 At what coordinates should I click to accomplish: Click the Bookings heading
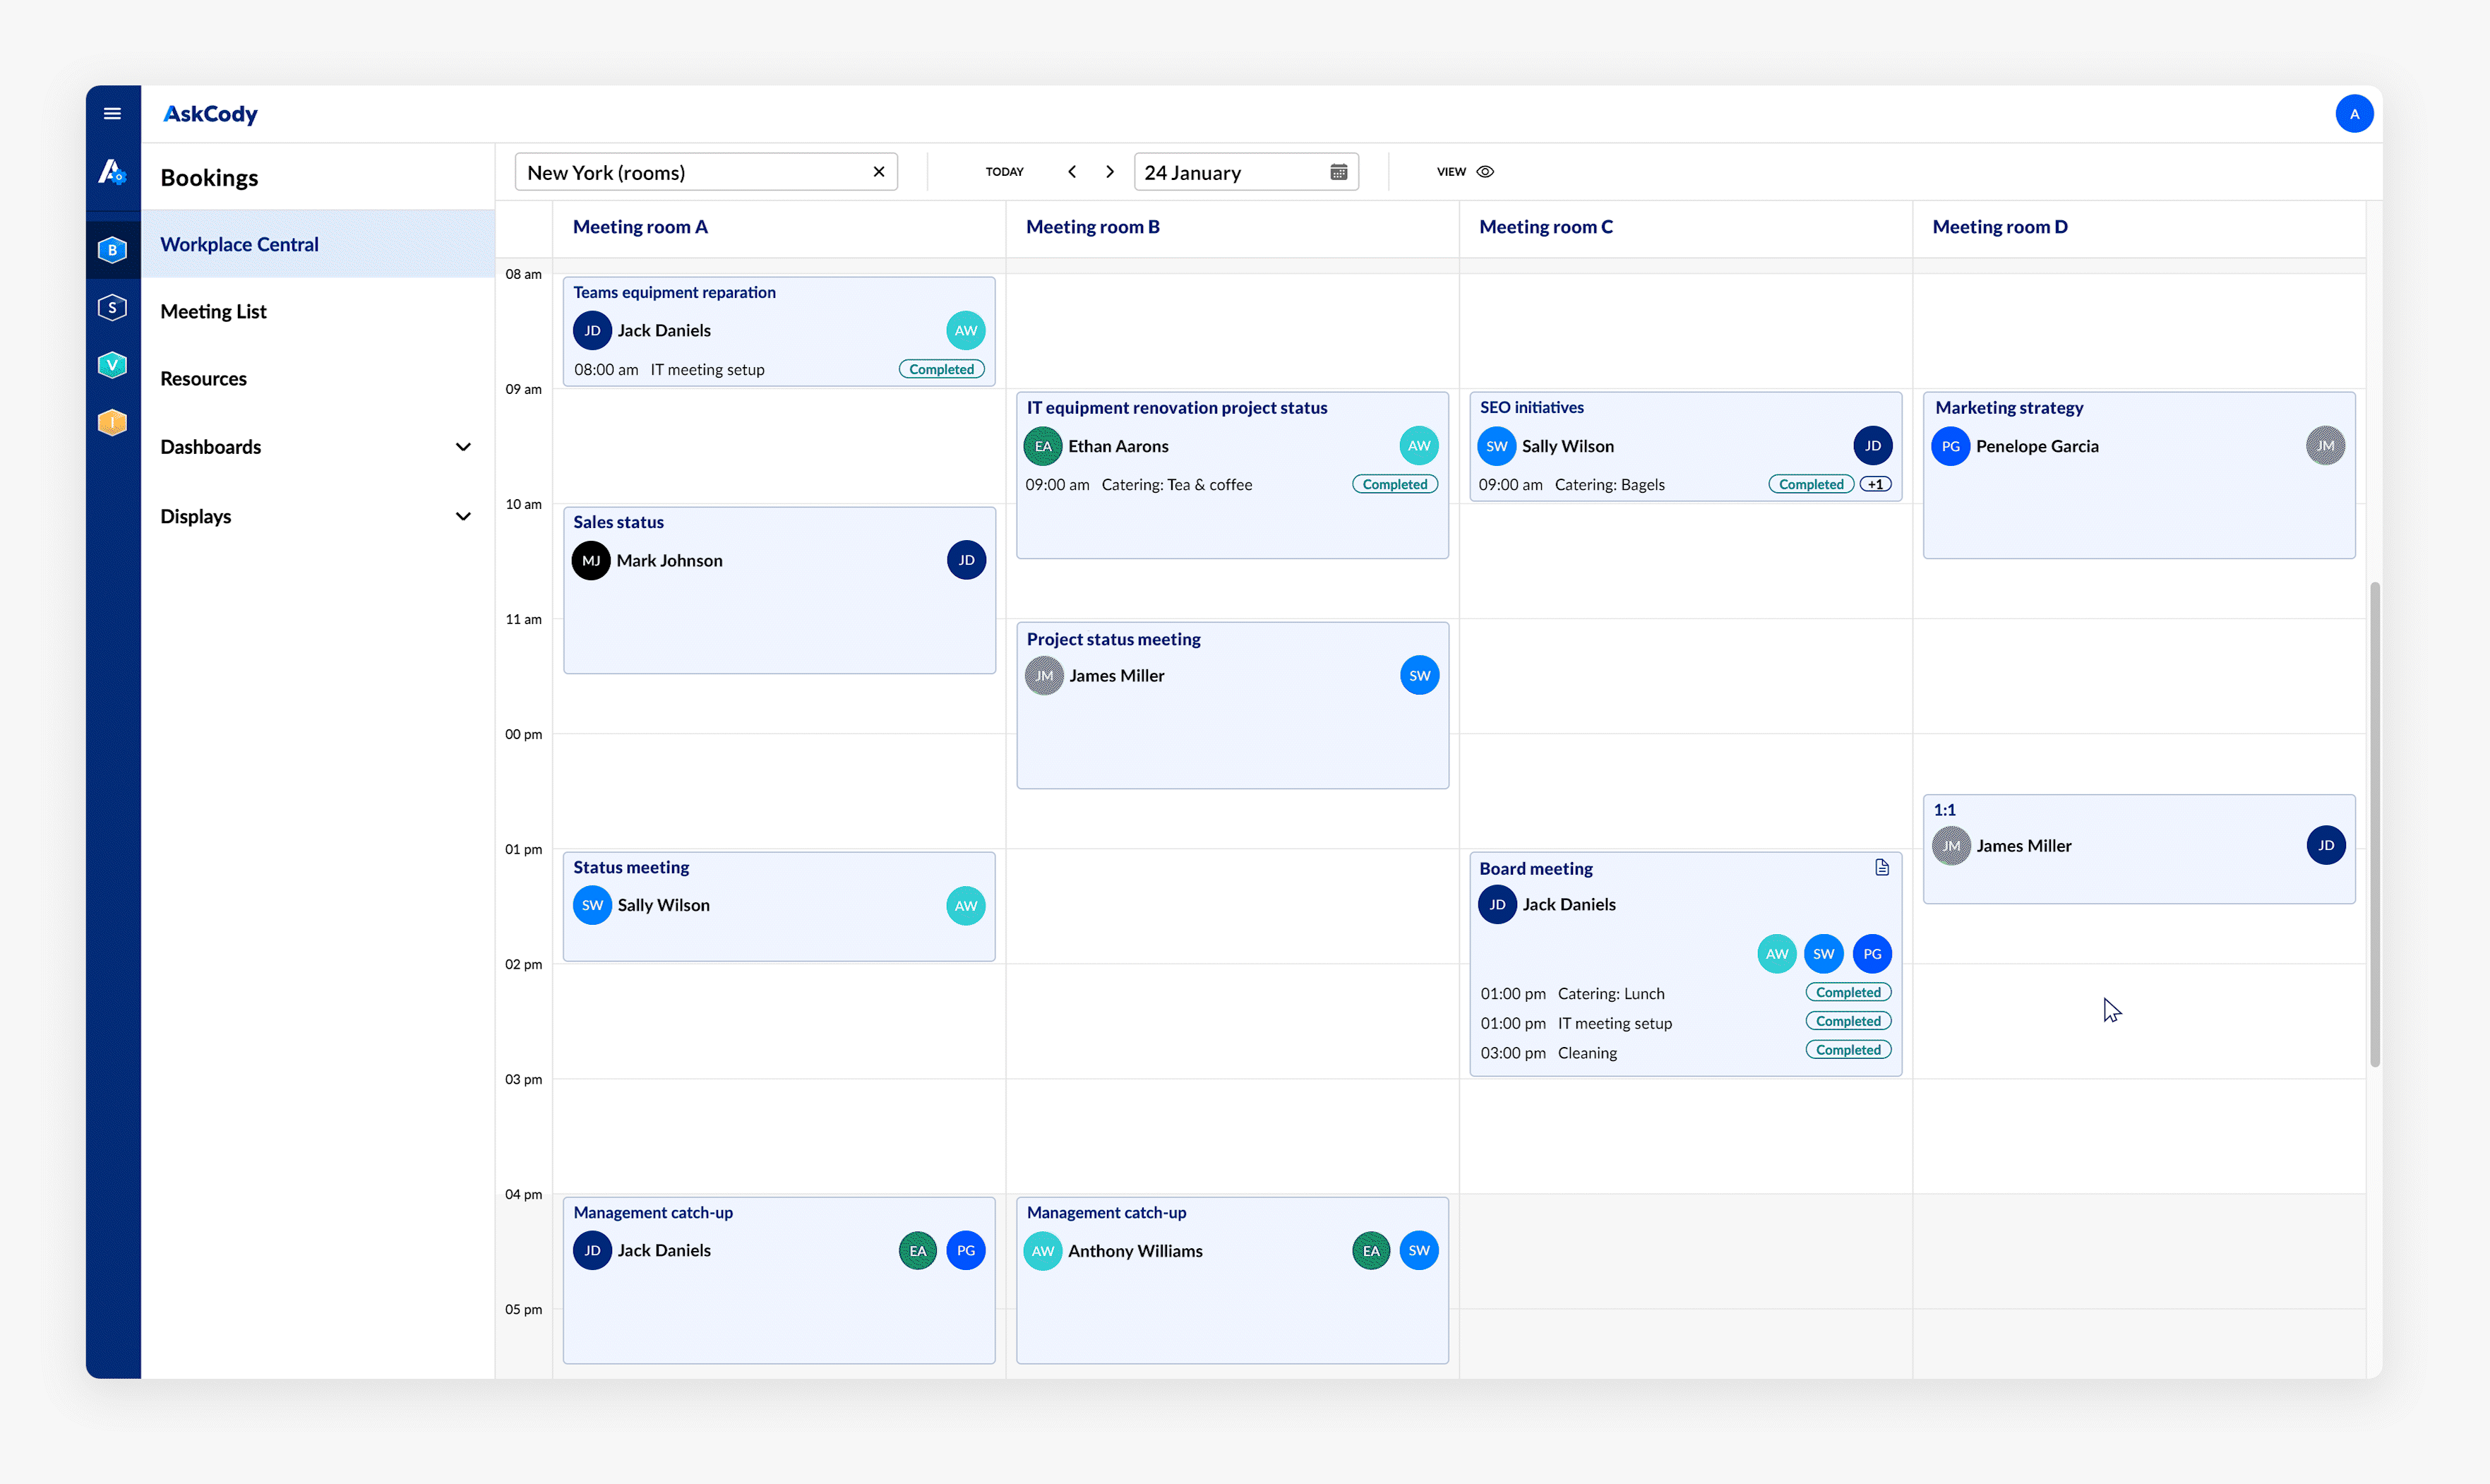click(x=209, y=177)
